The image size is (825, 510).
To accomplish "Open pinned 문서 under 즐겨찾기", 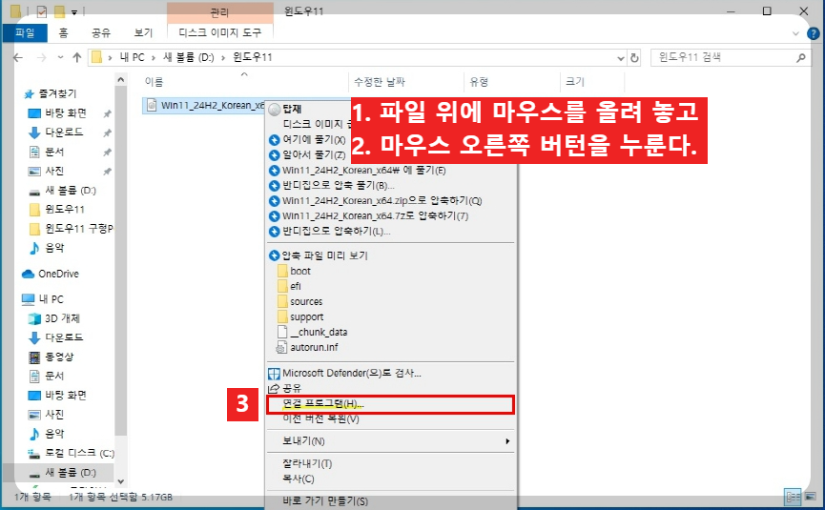I will pyautogui.click(x=54, y=152).
